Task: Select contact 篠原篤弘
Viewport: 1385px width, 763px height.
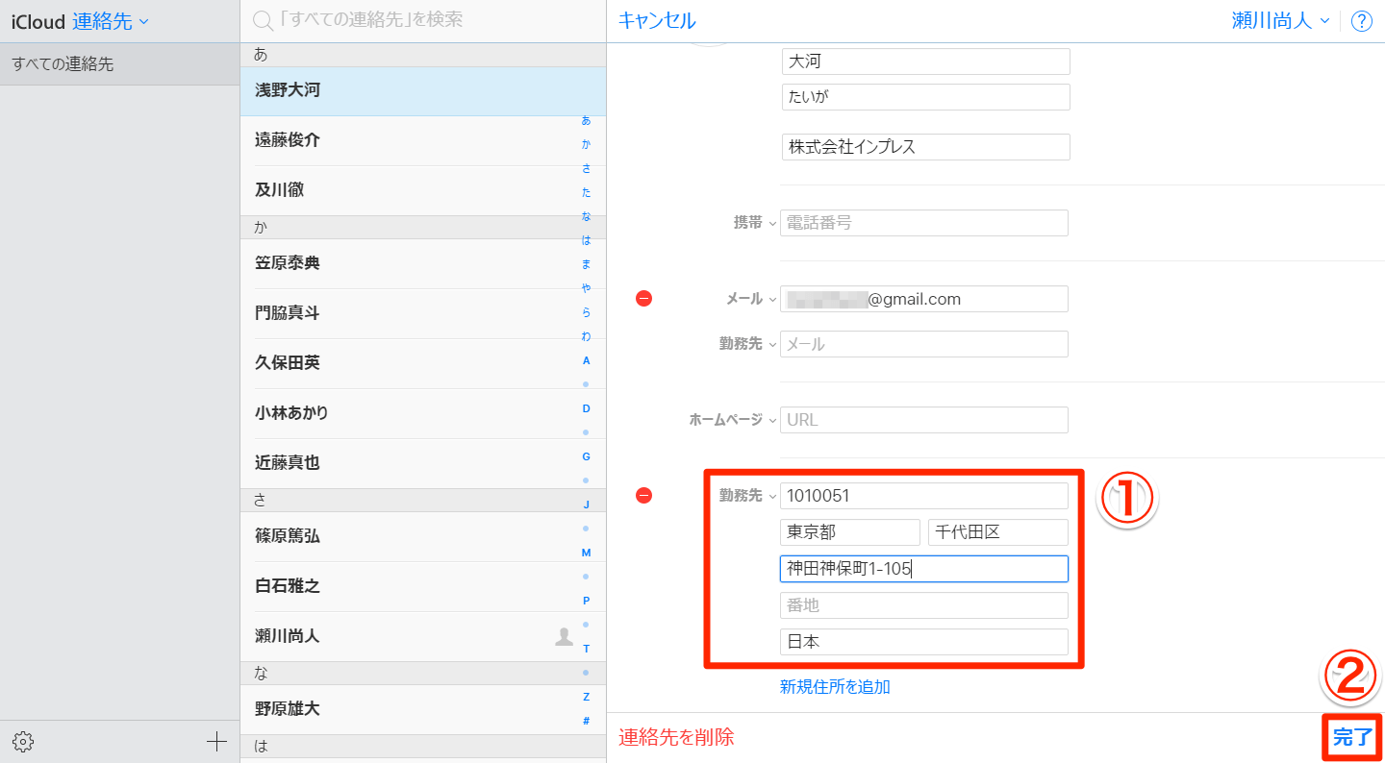Action: click(x=423, y=536)
